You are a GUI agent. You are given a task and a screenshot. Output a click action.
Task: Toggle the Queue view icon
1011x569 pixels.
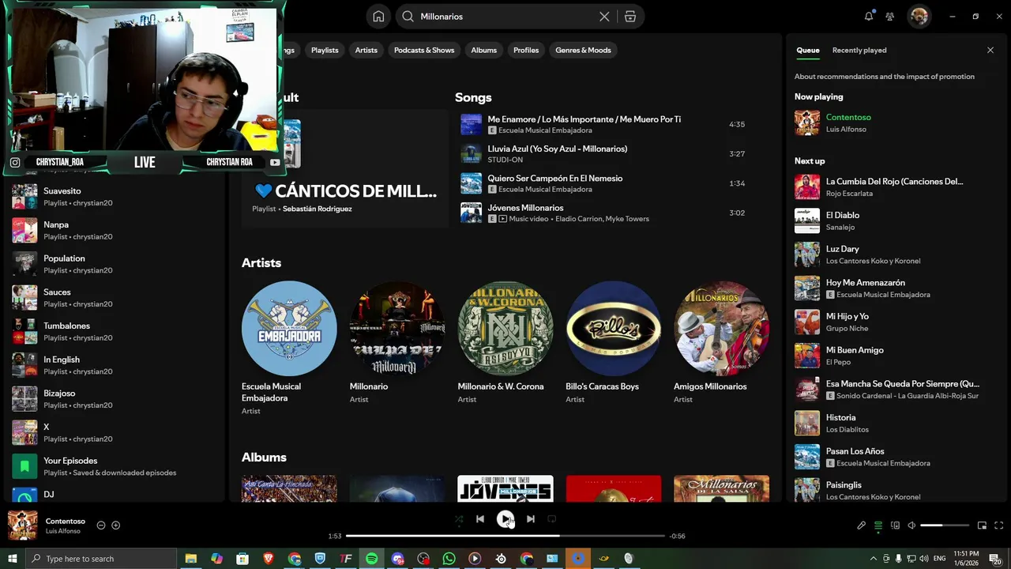click(x=878, y=526)
